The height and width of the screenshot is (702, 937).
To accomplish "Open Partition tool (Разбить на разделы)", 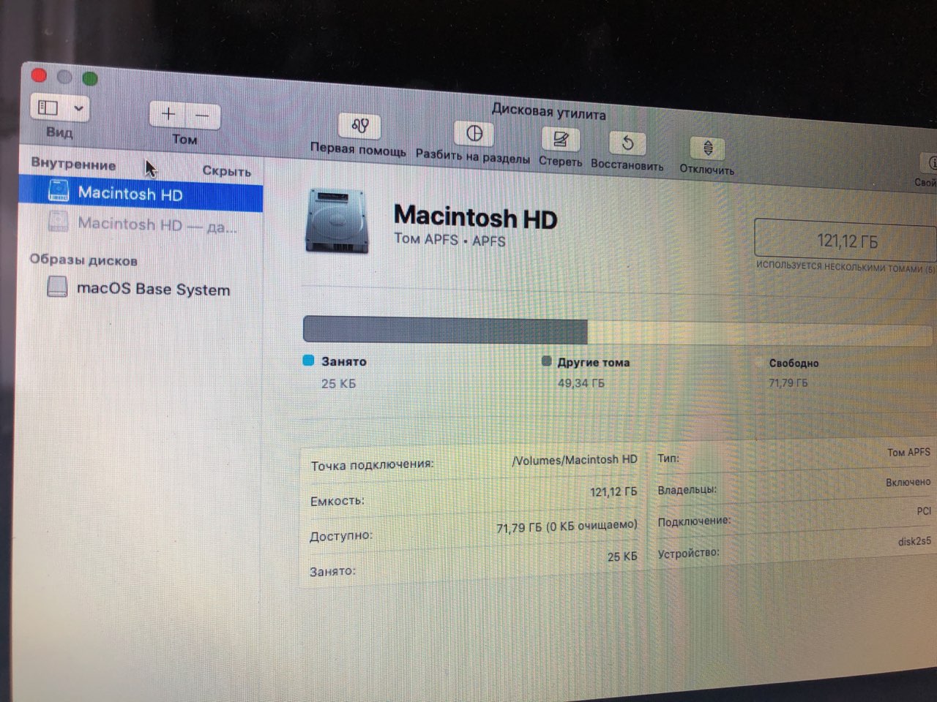I will click(474, 134).
